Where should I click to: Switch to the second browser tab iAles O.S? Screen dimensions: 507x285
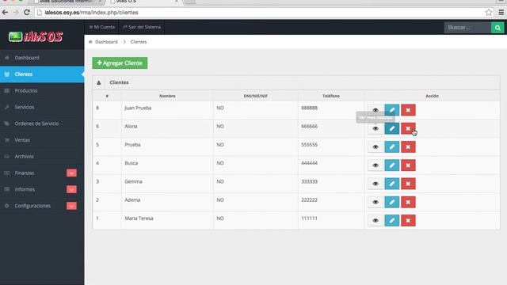click(x=145, y=2)
